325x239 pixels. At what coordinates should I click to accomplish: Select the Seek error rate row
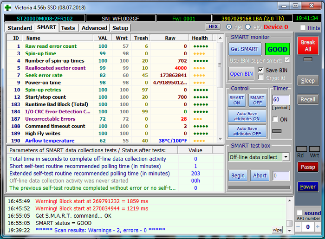(112, 75)
